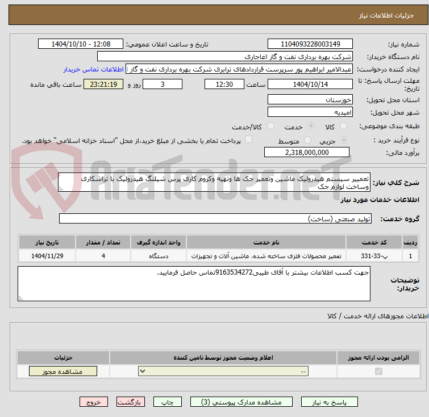Click the buyer notes resize handle
This screenshot has height=417, width=429.
(20, 298)
